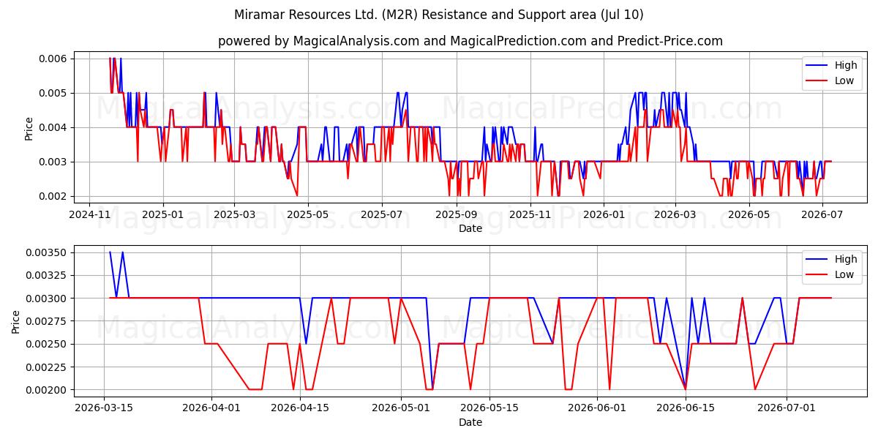The height and width of the screenshot is (439, 878).
Task: Click the '2026-05-15' tick label on the bottom chart
Action: click(x=489, y=409)
